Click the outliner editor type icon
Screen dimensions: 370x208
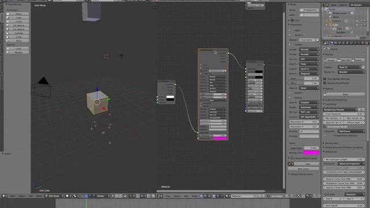[x=325, y=5]
